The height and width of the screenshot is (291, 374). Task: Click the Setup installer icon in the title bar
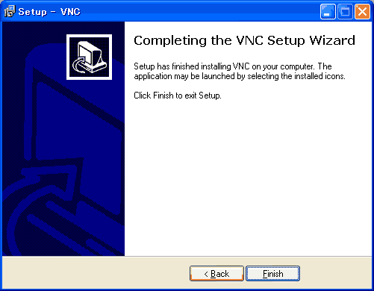[10, 11]
